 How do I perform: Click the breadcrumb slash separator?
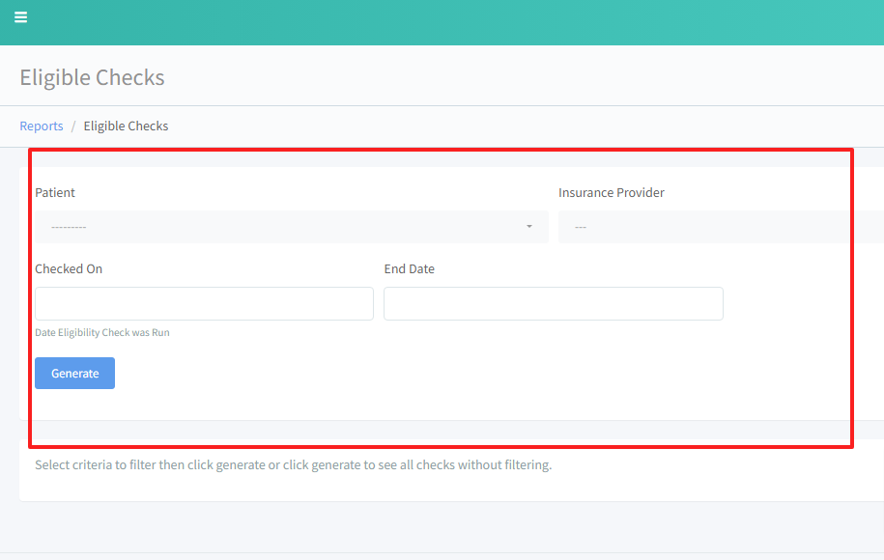(73, 126)
